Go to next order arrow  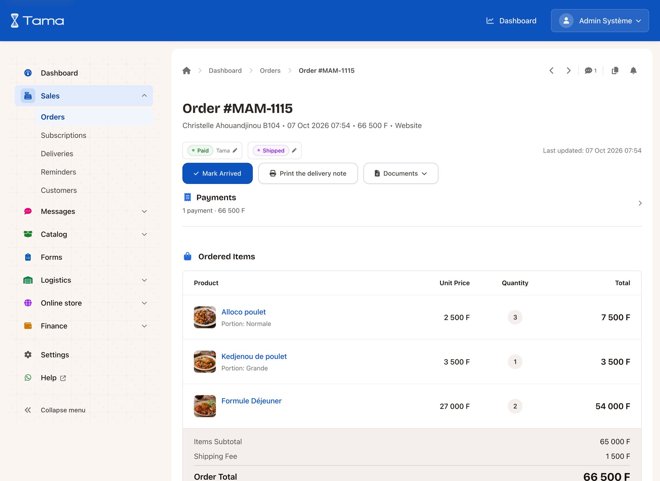pos(569,71)
